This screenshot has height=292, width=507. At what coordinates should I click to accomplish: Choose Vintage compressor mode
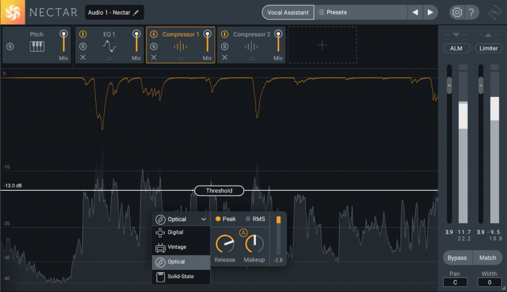pos(181,247)
